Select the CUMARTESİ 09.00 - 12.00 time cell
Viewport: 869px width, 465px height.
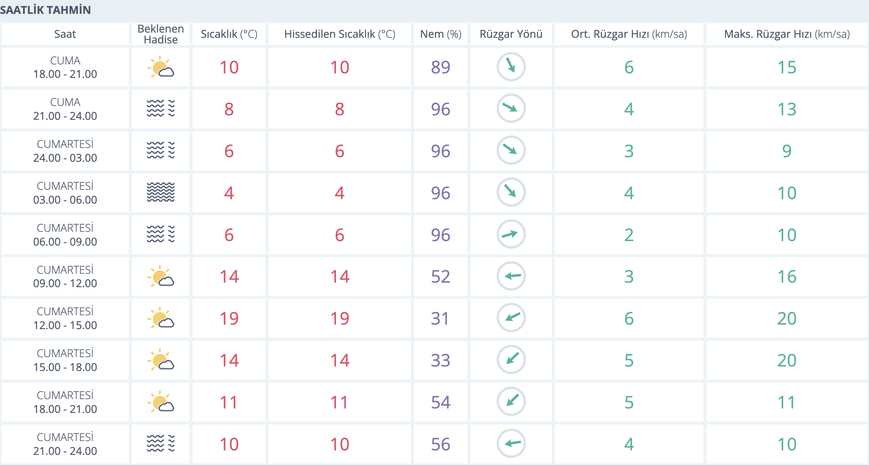(x=65, y=276)
